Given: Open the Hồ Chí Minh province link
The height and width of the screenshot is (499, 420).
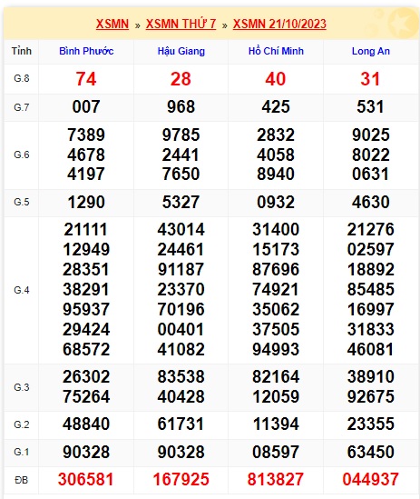Looking at the screenshot, I should pos(276,51).
